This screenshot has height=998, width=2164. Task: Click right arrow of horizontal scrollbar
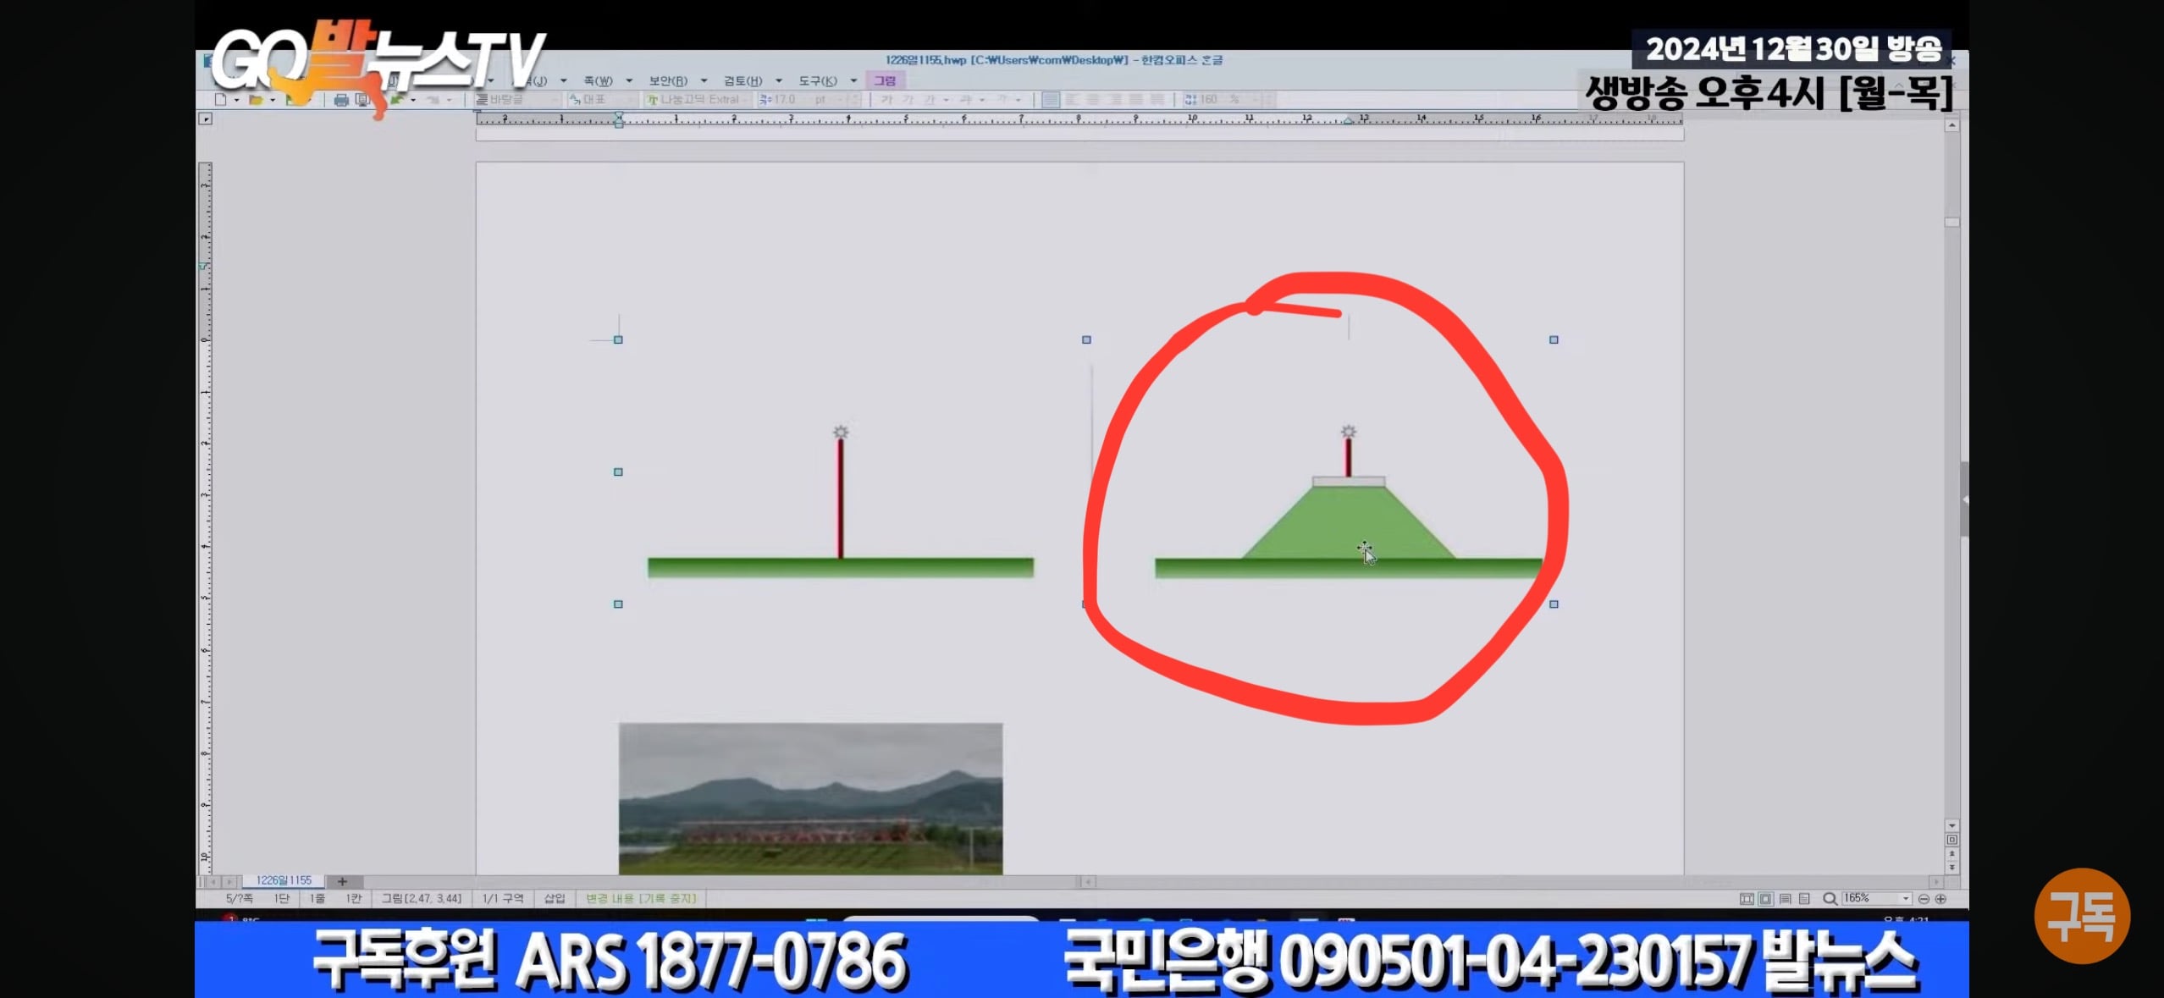pos(1935,882)
